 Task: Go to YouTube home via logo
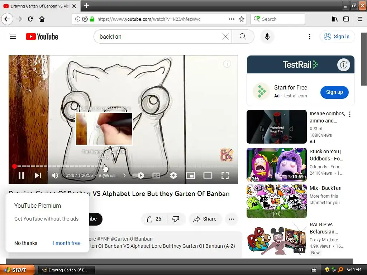[42, 37]
